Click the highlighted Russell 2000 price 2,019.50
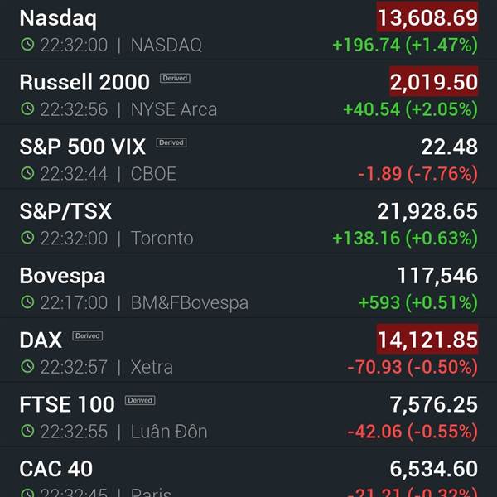The width and height of the screenshot is (497, 497). coord(433,81)
